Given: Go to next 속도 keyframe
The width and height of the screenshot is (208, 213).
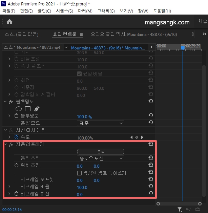Looking at the screenshot, I should pyautogui.click(x=142, y=137).
